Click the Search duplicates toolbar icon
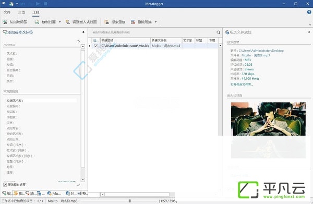The height and width of the screenshot is (204, 313). pos(107,22)
